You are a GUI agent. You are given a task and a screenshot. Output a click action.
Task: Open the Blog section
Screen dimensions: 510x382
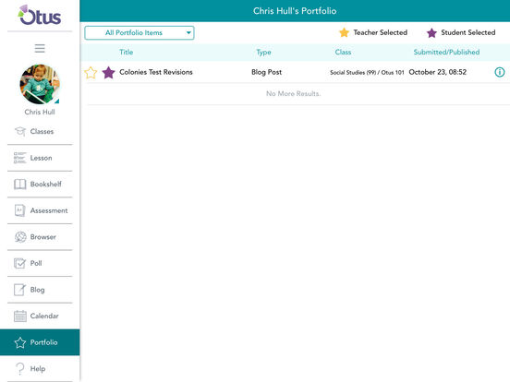point(40,290)
